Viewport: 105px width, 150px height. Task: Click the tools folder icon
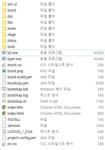[x=4, y=47]
